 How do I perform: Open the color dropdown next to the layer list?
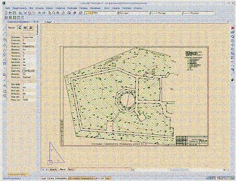(133, 13)
